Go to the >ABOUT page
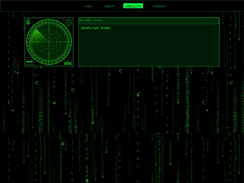The image size is (244, 183). coord(109,6)
